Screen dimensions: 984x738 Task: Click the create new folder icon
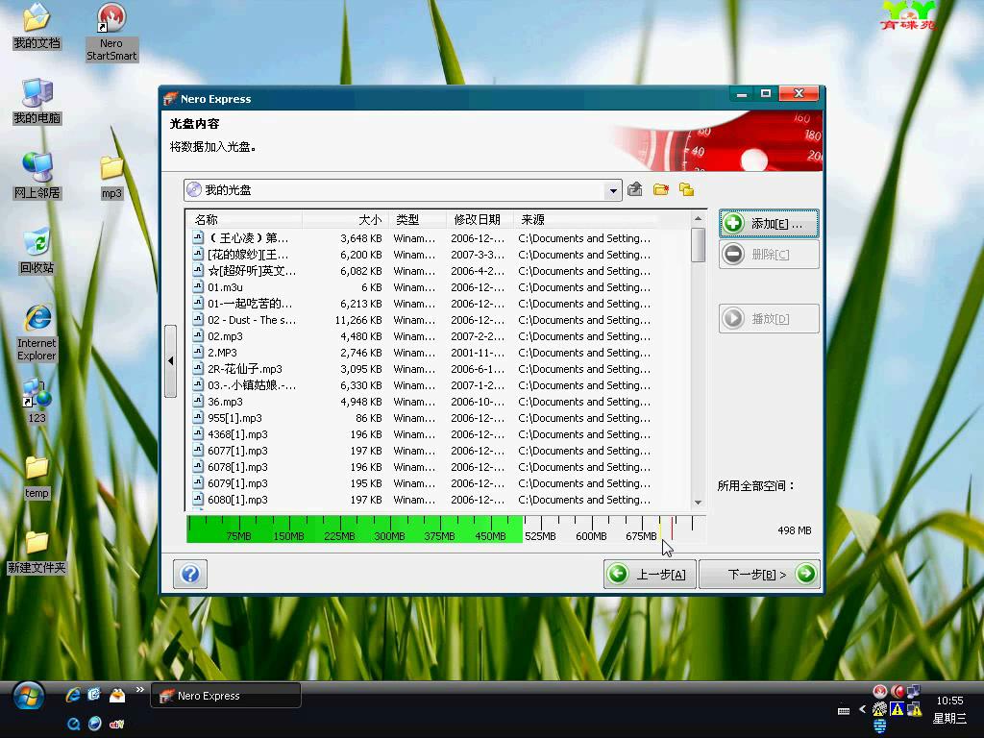tap(661, 189)
